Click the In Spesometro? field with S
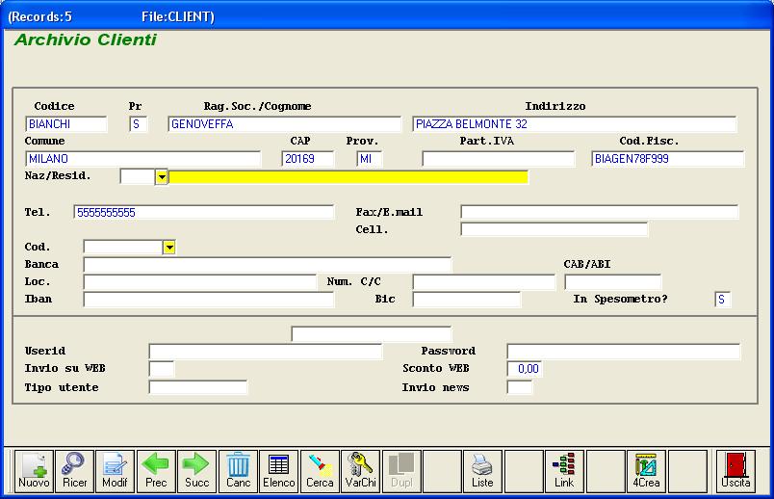This screenshot has height=499, width=774. (723, 300)
